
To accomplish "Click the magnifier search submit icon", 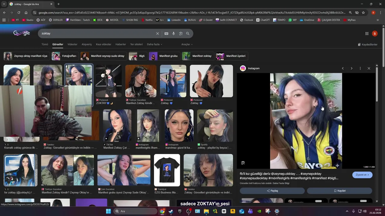I will (x=188, y=34).
